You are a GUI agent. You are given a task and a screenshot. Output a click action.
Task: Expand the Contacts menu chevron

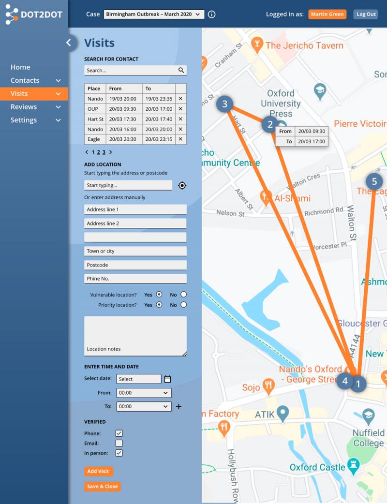coord(58,81)
